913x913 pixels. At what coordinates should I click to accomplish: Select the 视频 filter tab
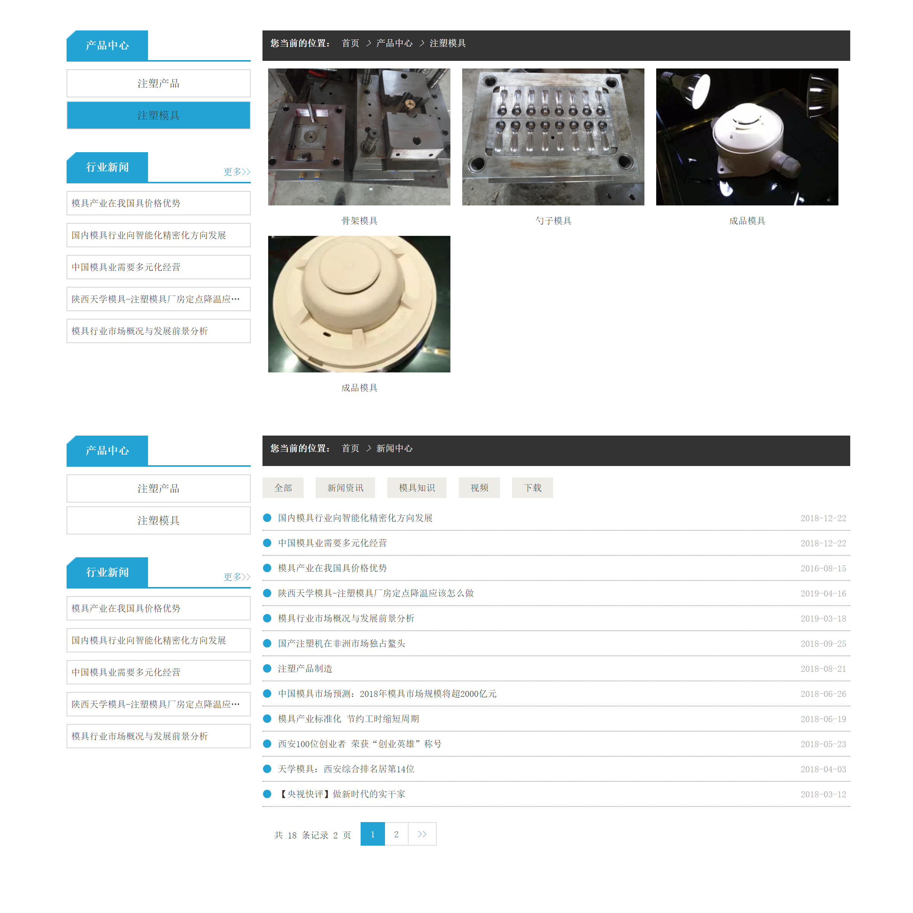pos(479,488)
